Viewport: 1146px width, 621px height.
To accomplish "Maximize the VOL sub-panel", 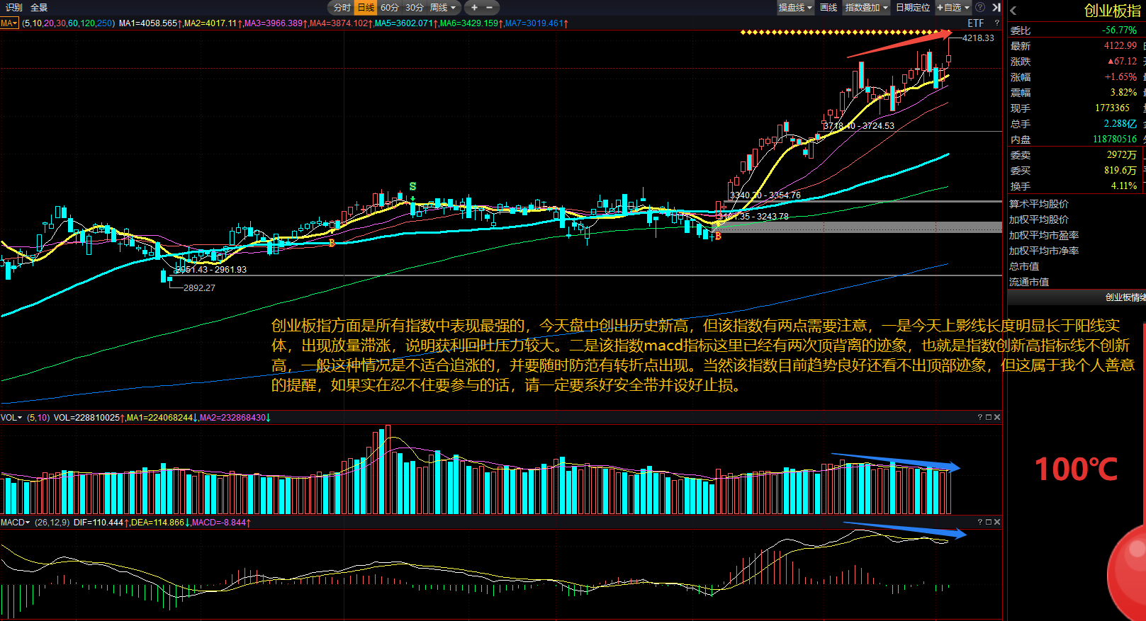I will (x=989, y=418).
